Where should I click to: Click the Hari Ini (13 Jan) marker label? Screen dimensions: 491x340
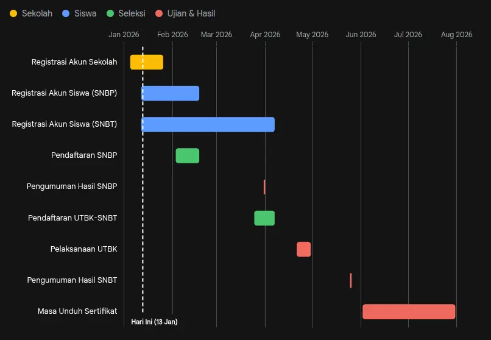[x=154, y=322]
